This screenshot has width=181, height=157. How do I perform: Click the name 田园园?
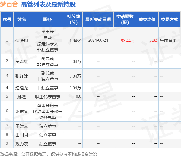pyautogui.click(x=22, y=135)
